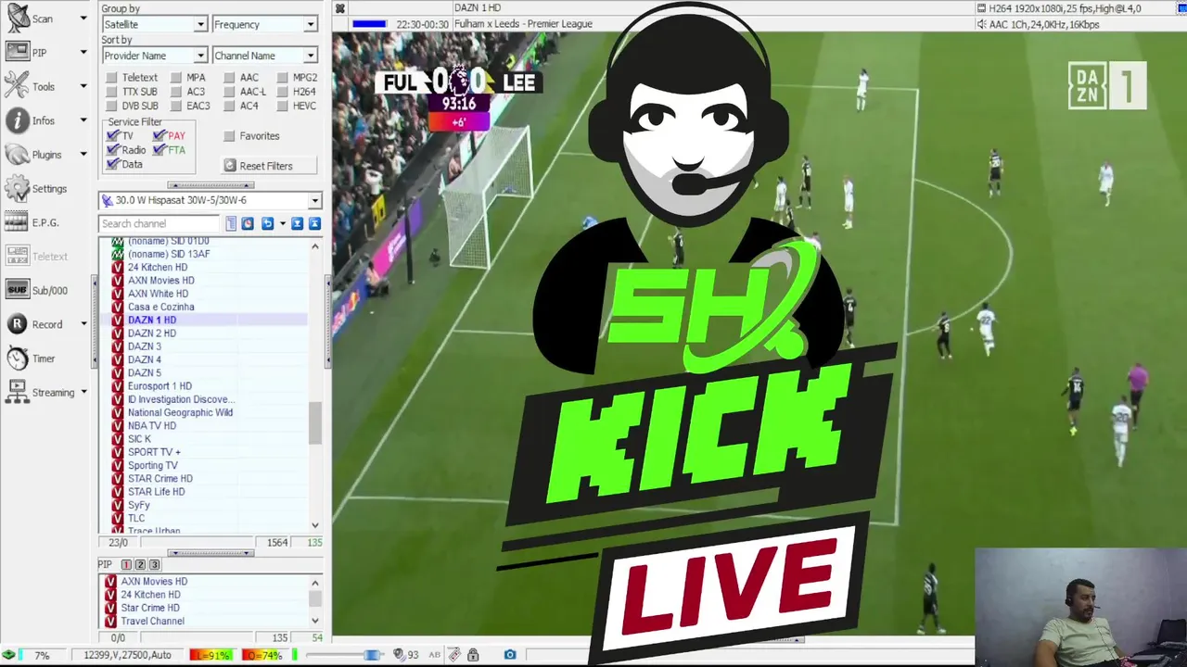
Task: Uncheck the TV service filter
Action: (x=113, y=135)
